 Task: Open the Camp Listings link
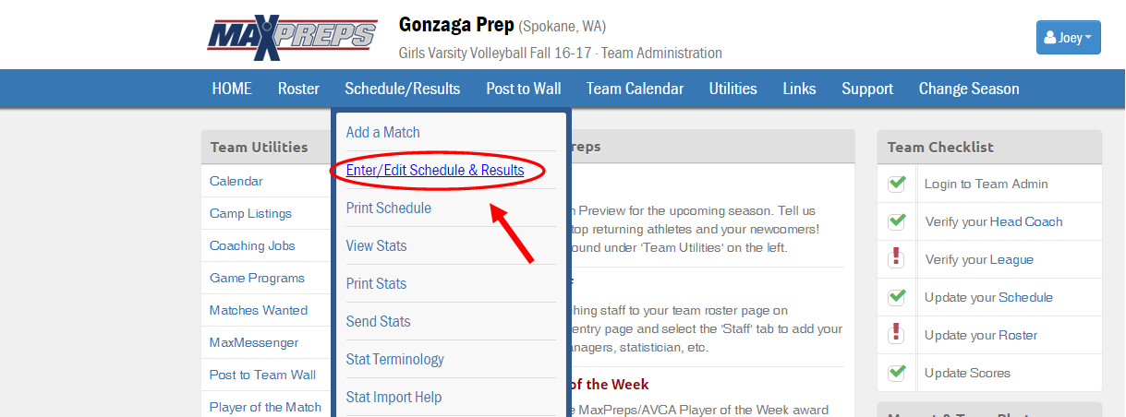click(250, 214)
